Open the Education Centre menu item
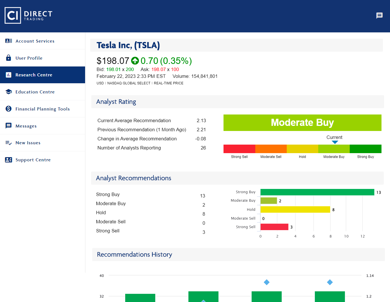Viewport: 390px width, 302px height. 35,92
